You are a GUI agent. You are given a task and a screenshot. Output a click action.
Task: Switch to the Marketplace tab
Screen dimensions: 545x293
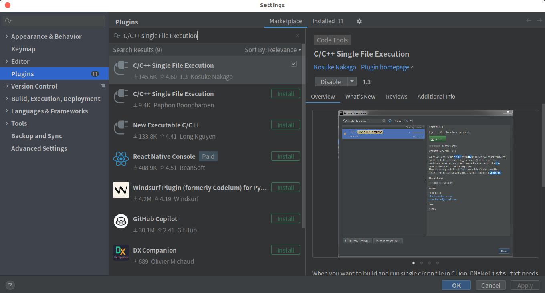286,21
